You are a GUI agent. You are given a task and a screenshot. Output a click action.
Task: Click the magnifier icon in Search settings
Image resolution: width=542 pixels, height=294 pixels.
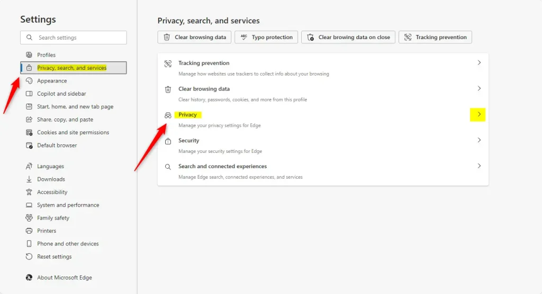tap(30, 38)
